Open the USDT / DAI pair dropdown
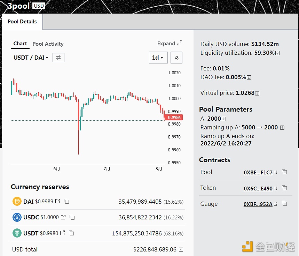The width and height of the screenshot is (299, 256). [x=31, y=58]
